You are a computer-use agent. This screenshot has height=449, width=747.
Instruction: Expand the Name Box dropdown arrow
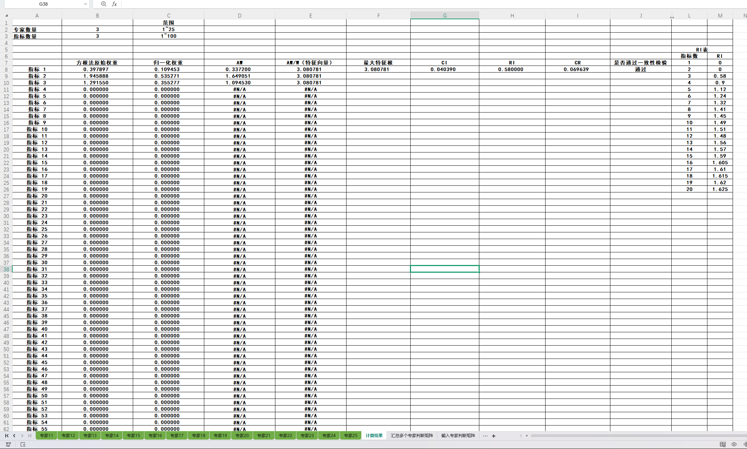85,4
